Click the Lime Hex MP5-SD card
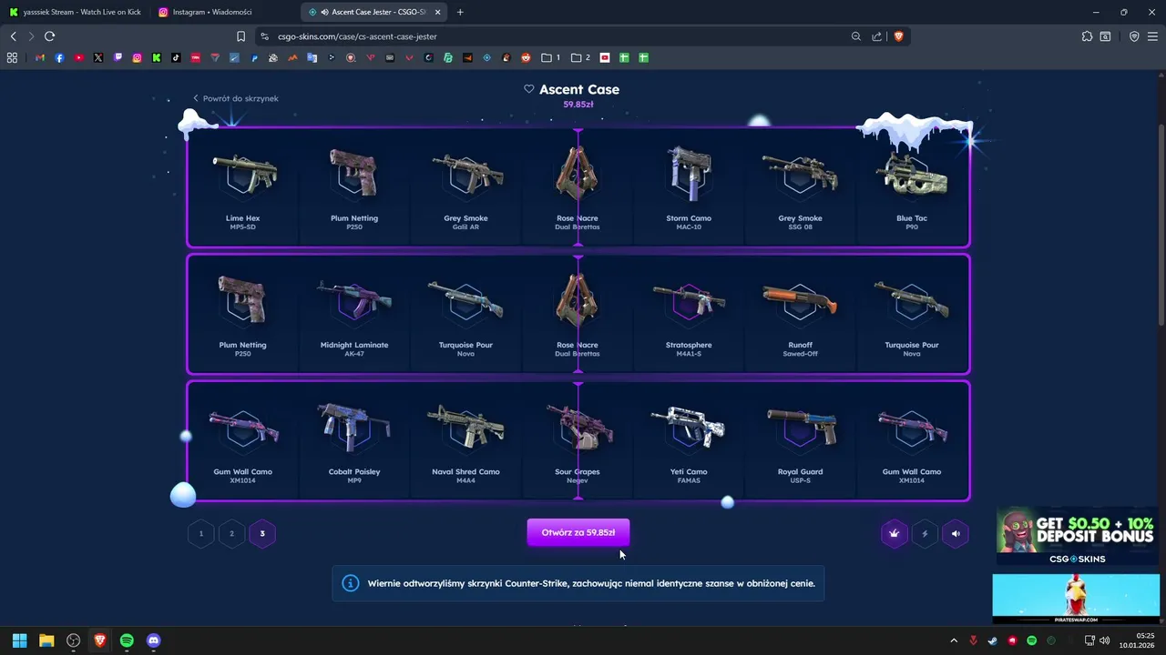Image resolution: width=1166 pixels, height=655 pixels. (x=243, y=187)
